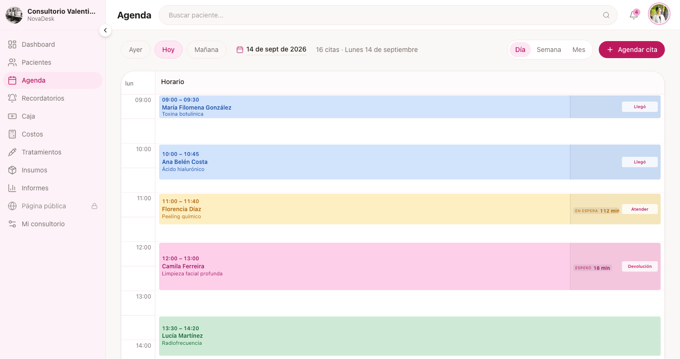Click Atender for Florencia Díaz
Image resolution: width=680 pixels, height=359 pixels.
(640, 209)
